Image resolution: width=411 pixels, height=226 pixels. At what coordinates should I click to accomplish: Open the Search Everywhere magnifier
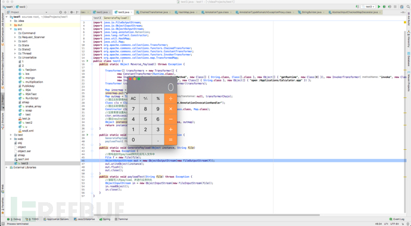click(408, 7)
